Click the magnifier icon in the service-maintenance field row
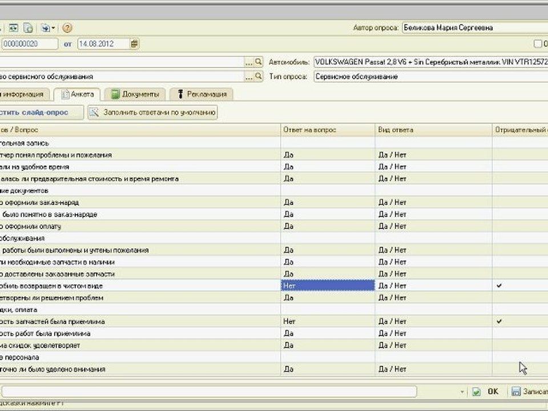 (x=258, y=76)
